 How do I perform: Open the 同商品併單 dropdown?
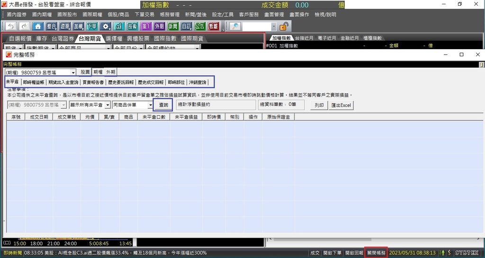(x=151, y=105)
